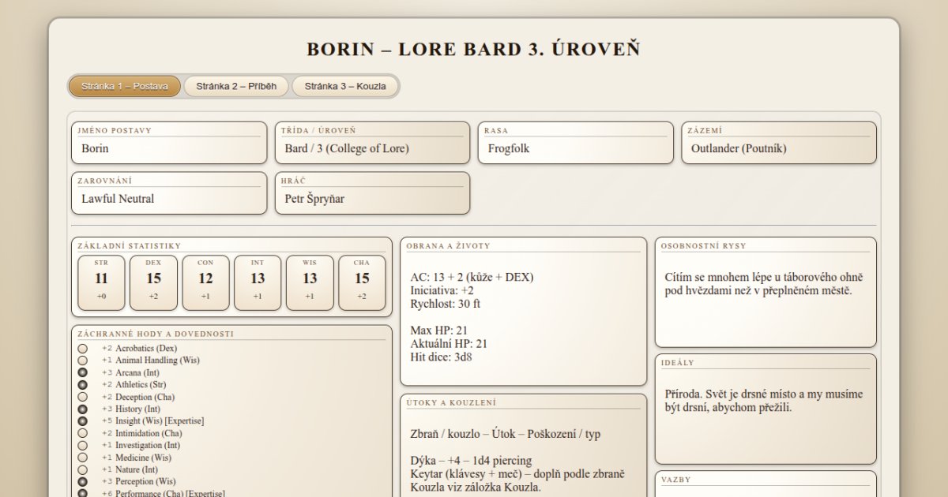Screen dimensions: 948x497
Task: Enable proficiency for Deception (Cha)
Action: [x=82, y=397]
